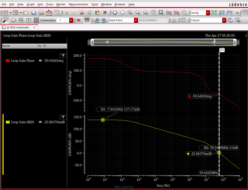Click the zoom in magnifier icon
Viewport: 248px width, 190px height.
pyautogui.click(x=138, y=13)
